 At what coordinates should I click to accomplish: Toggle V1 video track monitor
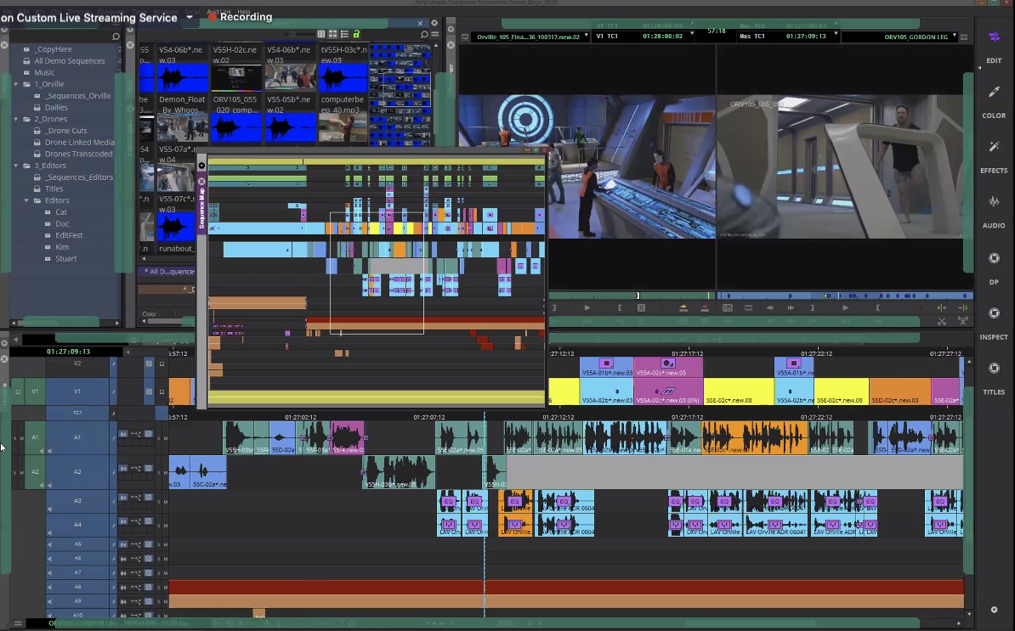pyautogui.click(x=149, y=392)
